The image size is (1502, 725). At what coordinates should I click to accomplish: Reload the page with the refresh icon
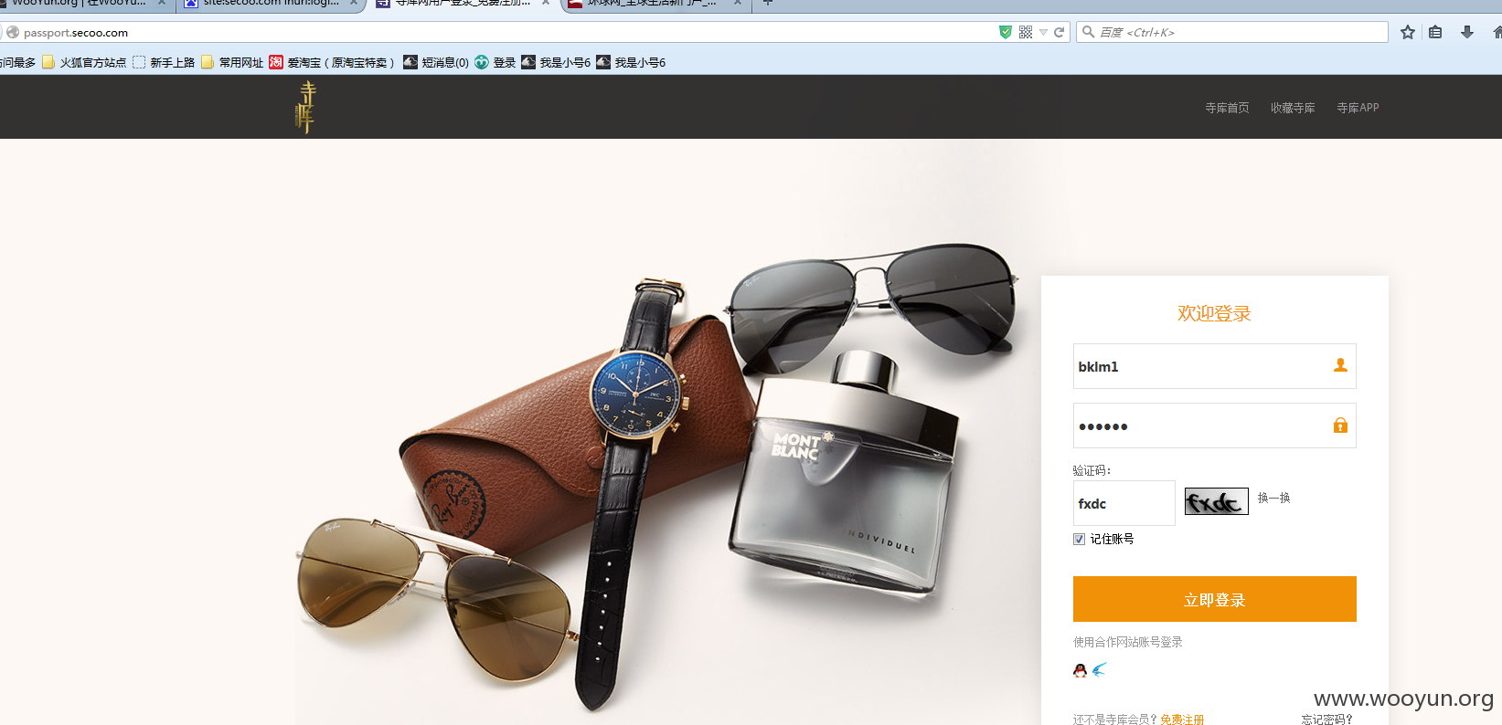(x=1059, y=32)
